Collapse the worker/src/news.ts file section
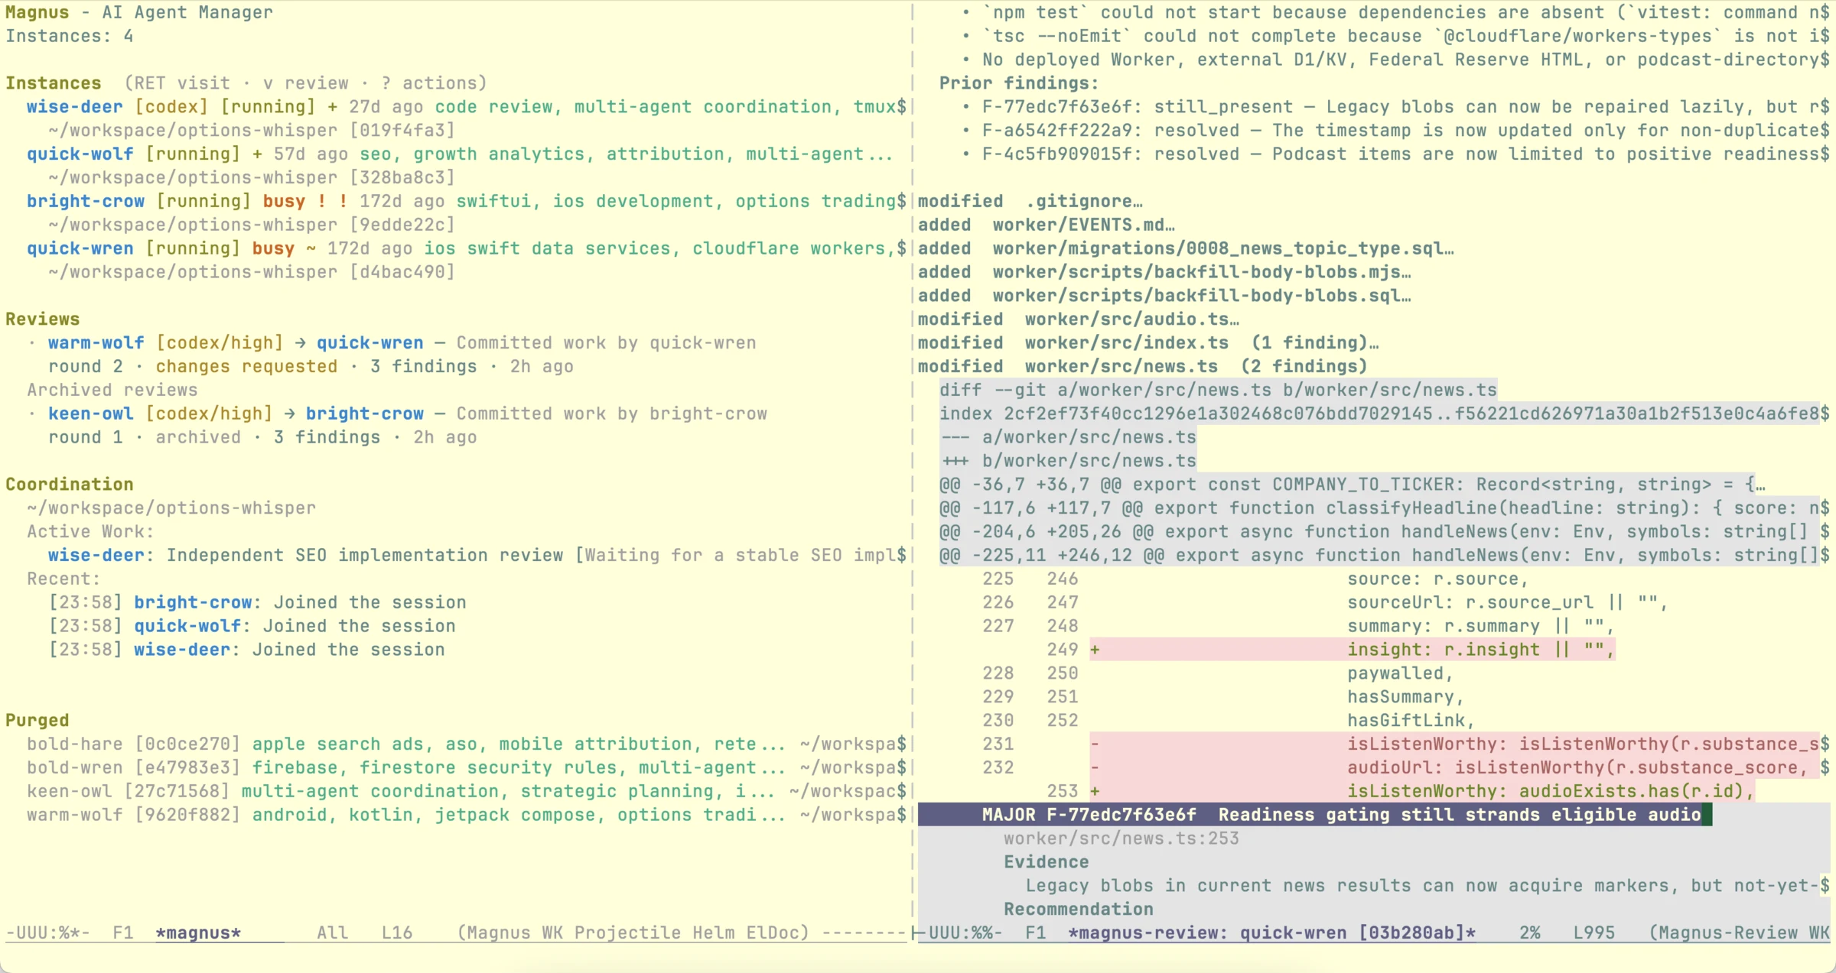The image size is (1836, 973). tap(1142, 367)
